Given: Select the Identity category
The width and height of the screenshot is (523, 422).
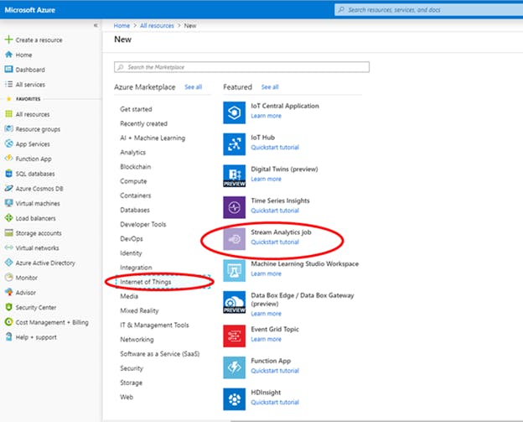Looking at the screenshot, I should (131, 253).
